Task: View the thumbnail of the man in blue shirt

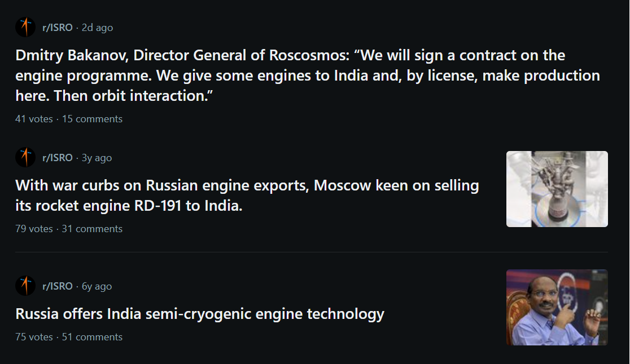Action: (x=557, y=307)
